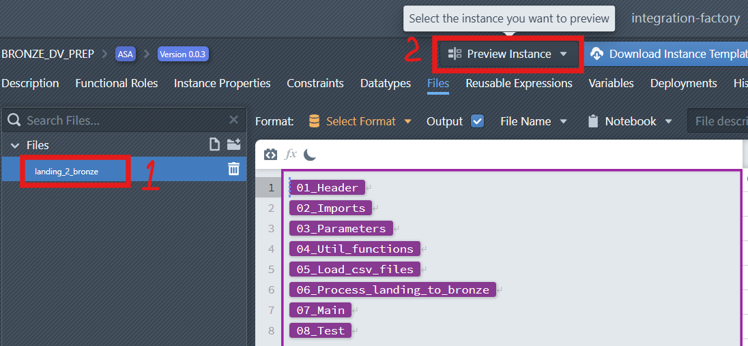This screenshot has height=346, width=748.
Task: Click the magnifier icon in Search Files
Action: (x=14, y=121)
